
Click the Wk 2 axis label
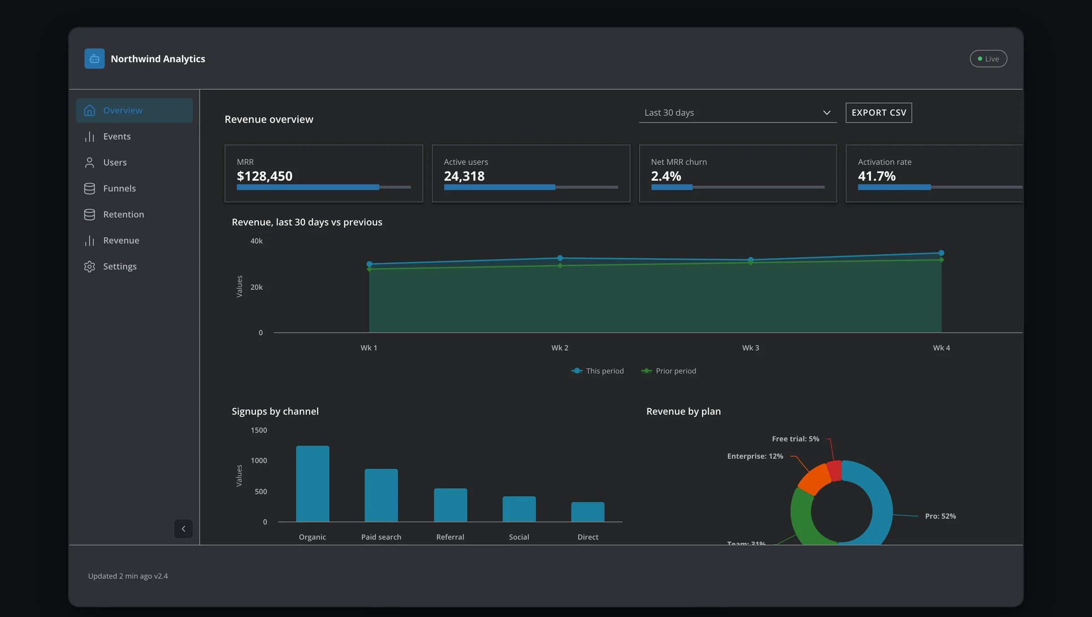(x=560, y=348)
